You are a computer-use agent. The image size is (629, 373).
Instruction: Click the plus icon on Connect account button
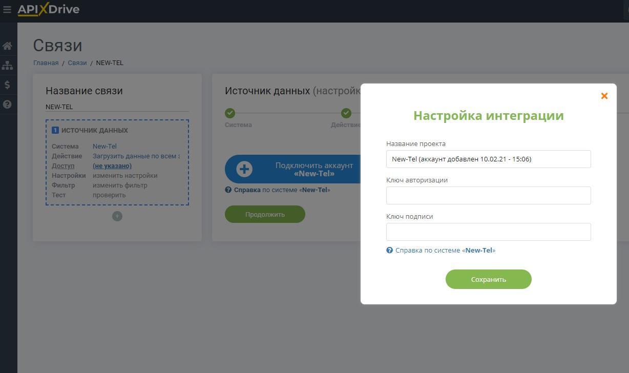pos(244,169)
